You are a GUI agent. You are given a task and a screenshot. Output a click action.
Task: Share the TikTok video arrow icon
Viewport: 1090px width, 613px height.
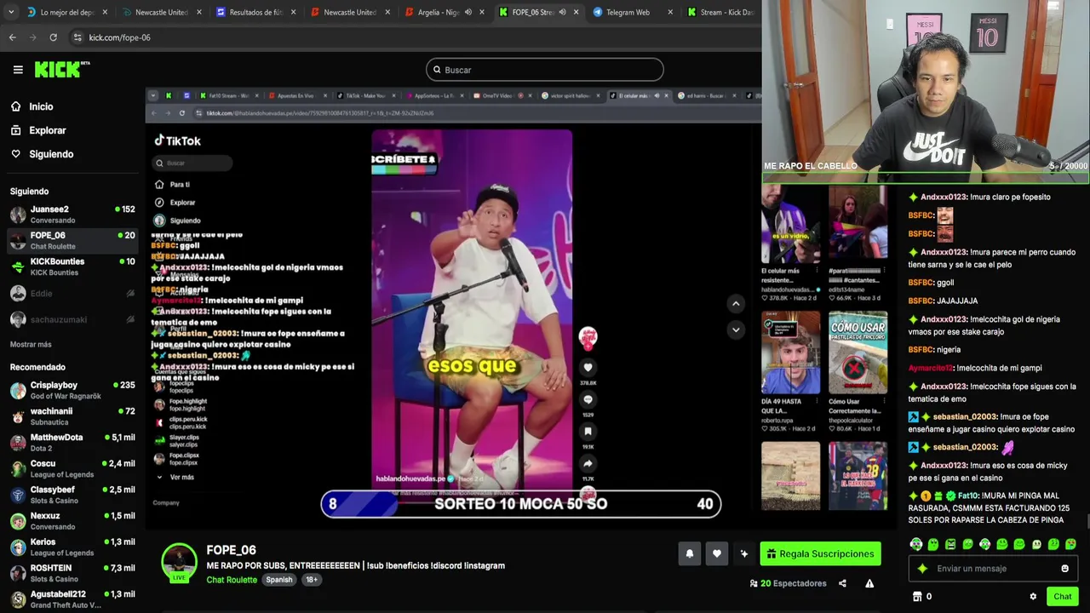click(x=588, y=463)
